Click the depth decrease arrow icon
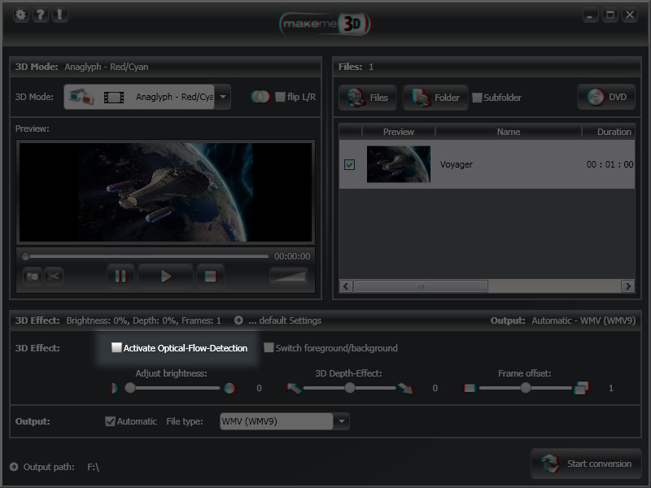Viewport: 651px width, 488px height. pos(294,389)
